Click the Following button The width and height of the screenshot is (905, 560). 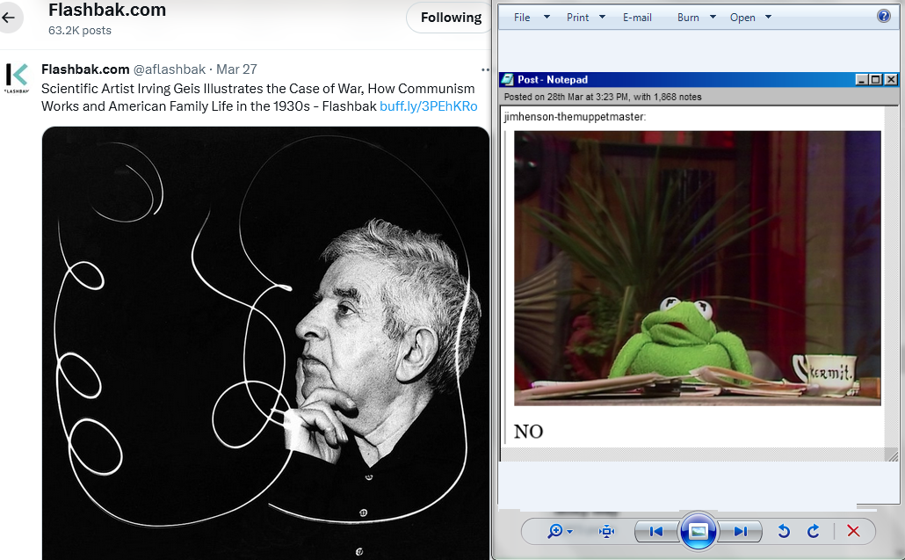451,18
